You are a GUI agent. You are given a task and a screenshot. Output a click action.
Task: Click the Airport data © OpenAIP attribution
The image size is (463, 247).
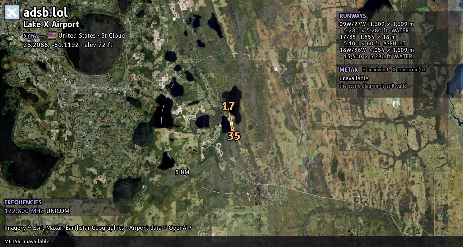[160, 228]
